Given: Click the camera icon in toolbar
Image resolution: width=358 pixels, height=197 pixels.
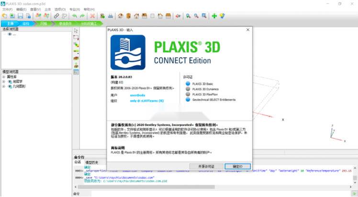Looking at the screenshot, I should point(179,16).
